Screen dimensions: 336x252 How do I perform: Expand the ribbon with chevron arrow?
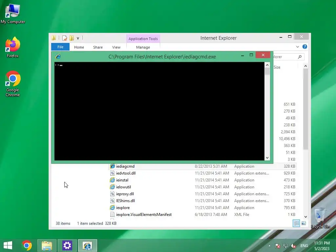pyautogui.click(x=297, y=47)
